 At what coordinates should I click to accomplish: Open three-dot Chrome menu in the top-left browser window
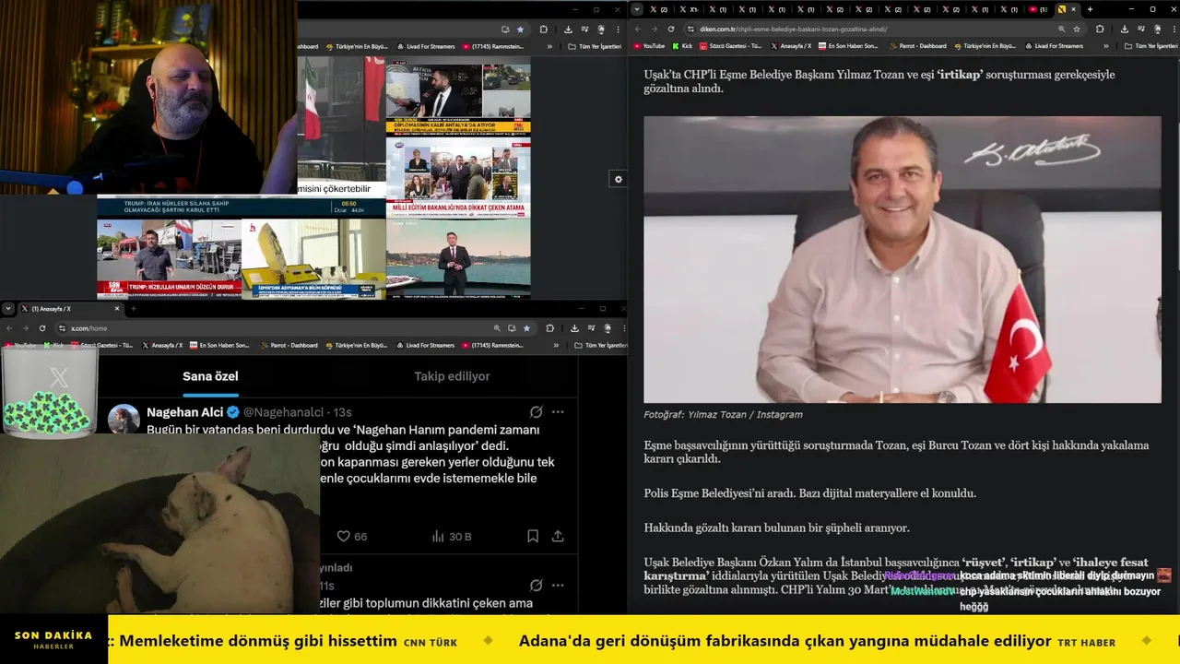pos(619,30)
